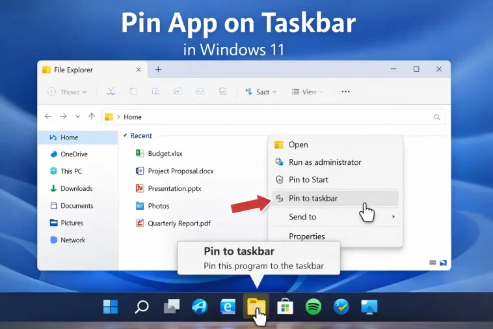This screenshot has height=329, width=493.
Task: Switch to large icons view at bottom right
Action: click(x=443, y=263)
